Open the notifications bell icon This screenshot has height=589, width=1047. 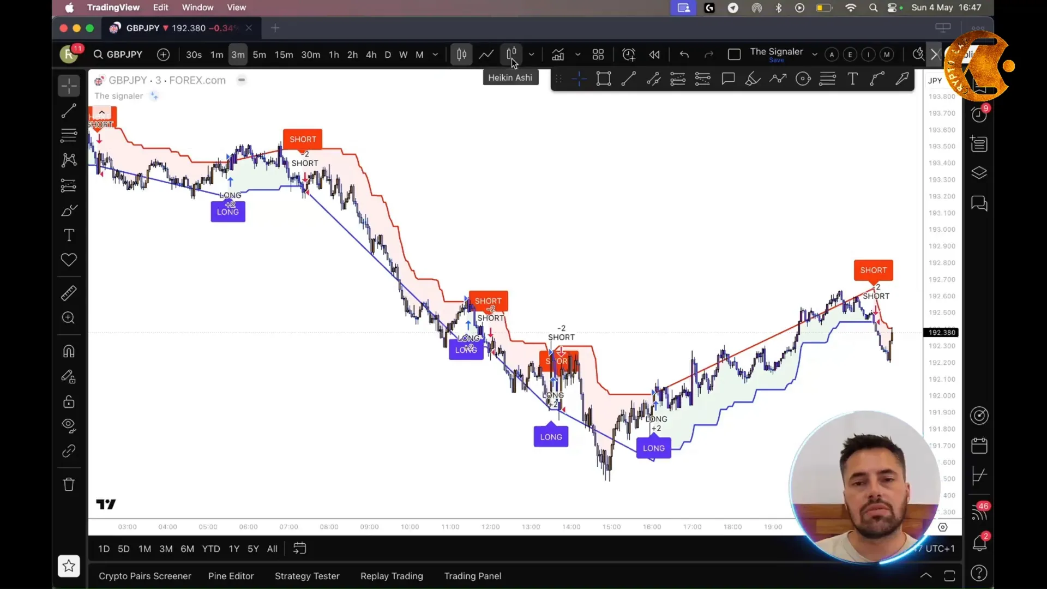point(979,543)
